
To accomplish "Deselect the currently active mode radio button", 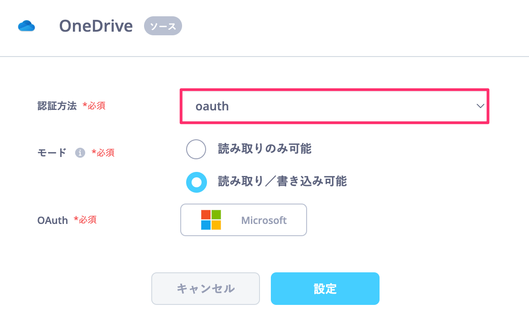I will point(196,182).
